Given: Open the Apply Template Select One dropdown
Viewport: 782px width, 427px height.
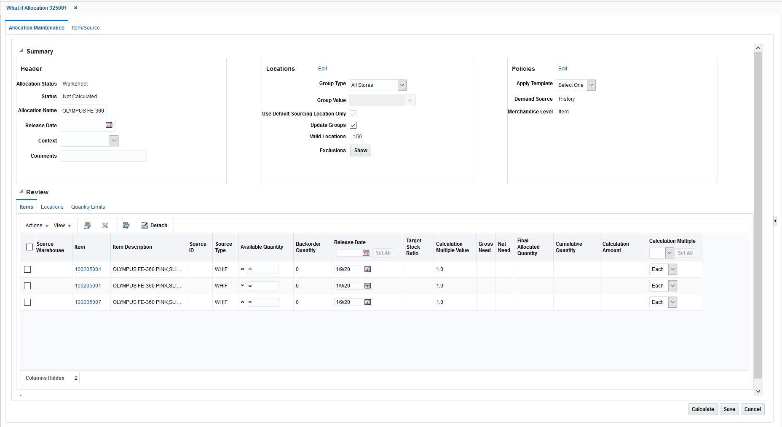Looking at the screenshot, I should pos(591,85).
